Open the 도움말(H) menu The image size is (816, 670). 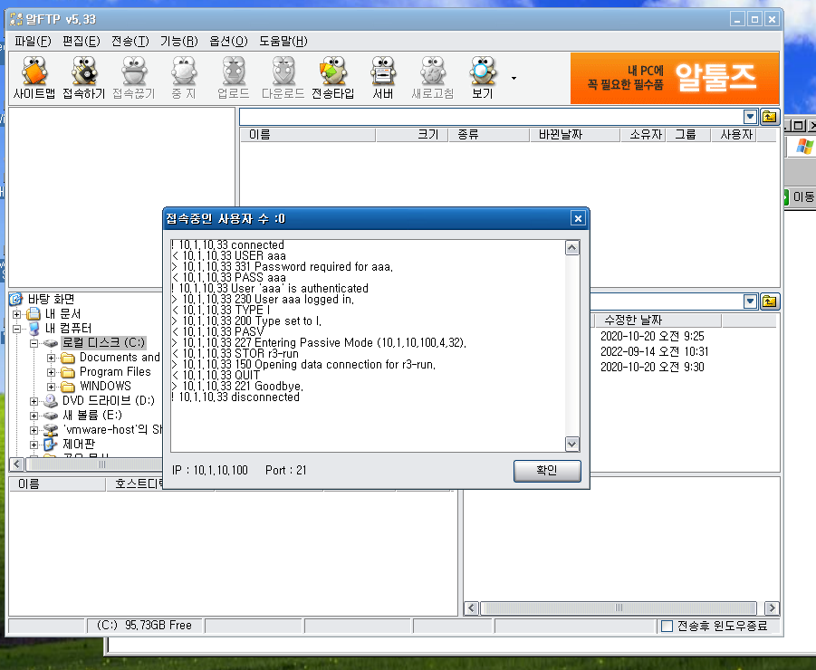pyautogui.click(x=283, y=41)
